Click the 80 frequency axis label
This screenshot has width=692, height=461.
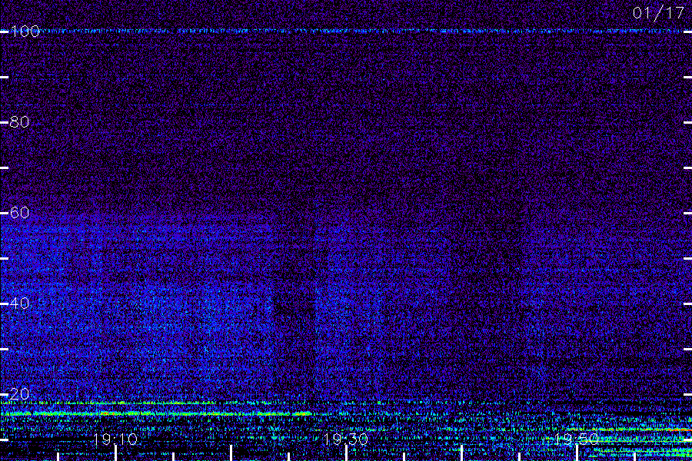(19, 121)
